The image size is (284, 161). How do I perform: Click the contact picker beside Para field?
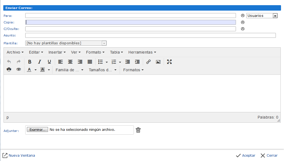pyautogui.click(x=243, y=16)
